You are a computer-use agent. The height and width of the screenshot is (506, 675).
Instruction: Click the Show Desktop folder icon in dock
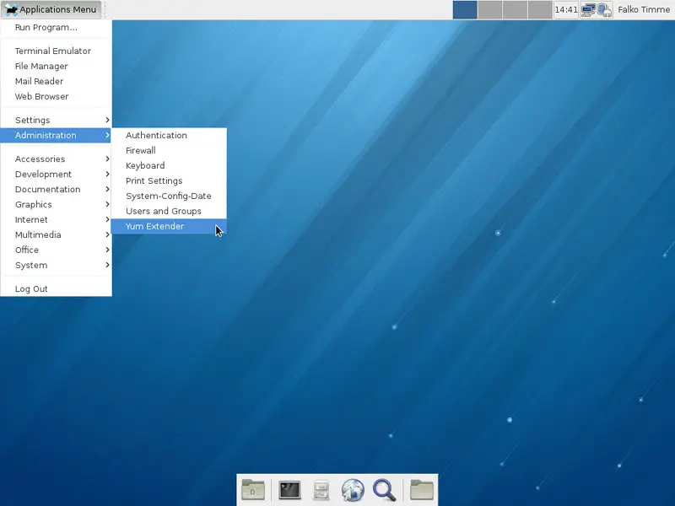point(253,489)
